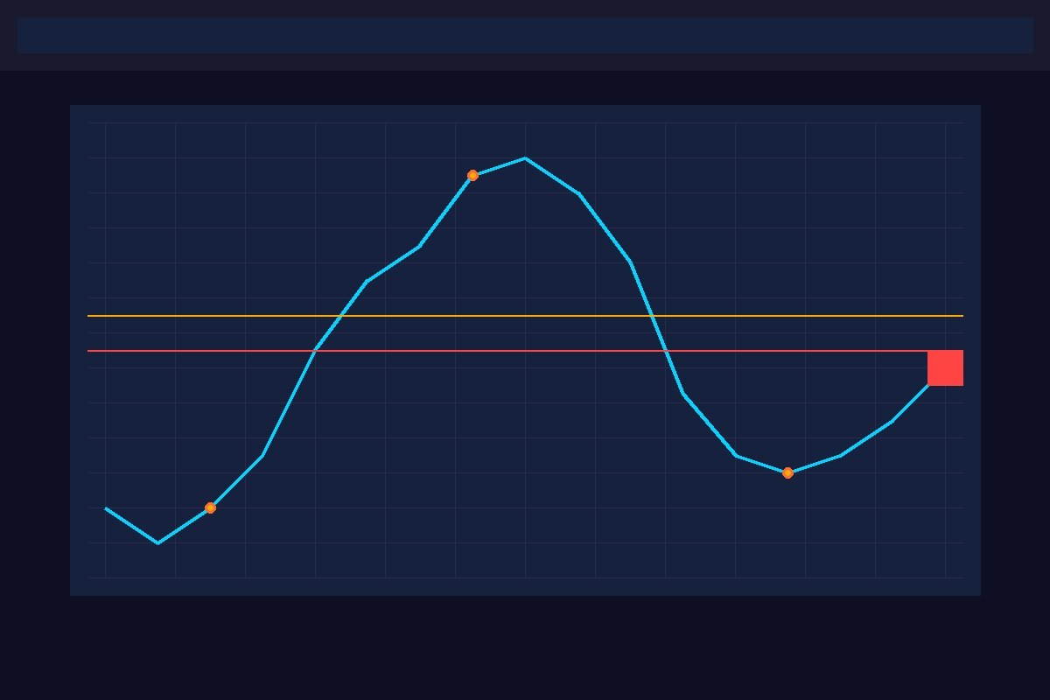The width and height of the screenshot is (1050, 700).
Task: Click the blue line vertex just before the red square
Action: tap(892, 422)
